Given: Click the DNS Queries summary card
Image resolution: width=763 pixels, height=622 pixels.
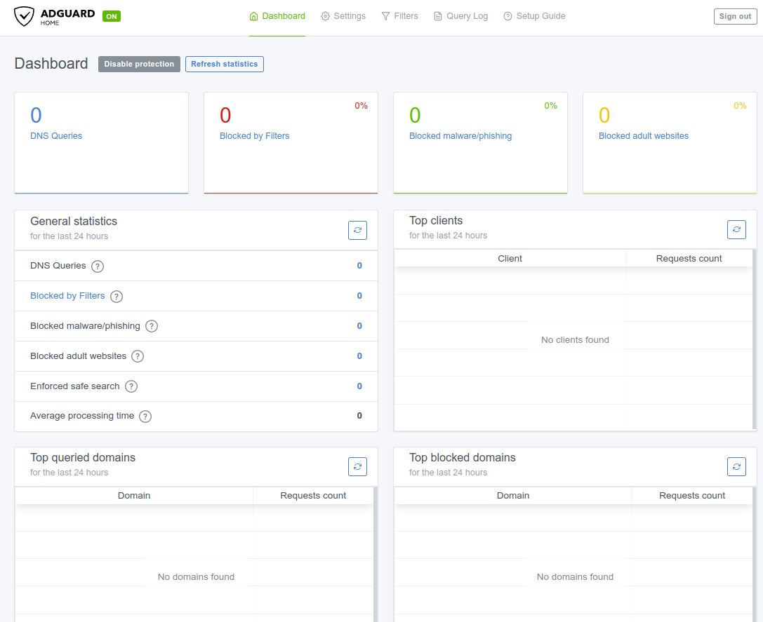Looking at the screenshot, I should pyautogui.click(x=101, y=142).
